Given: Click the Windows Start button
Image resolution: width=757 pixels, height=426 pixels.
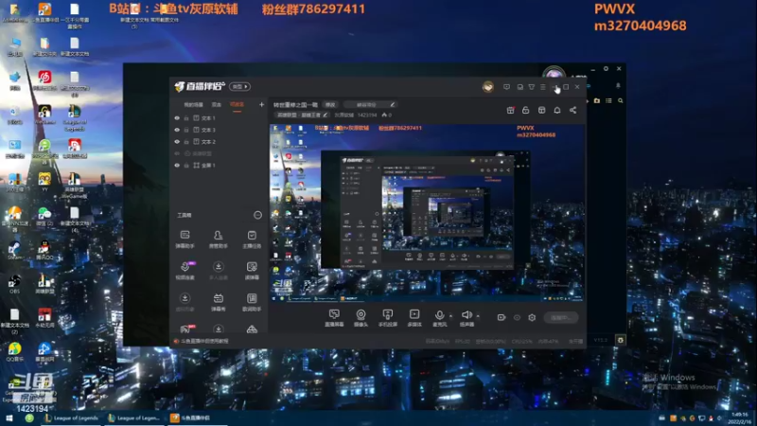Looking at the screenshot, I should click(x=9, y=418).
